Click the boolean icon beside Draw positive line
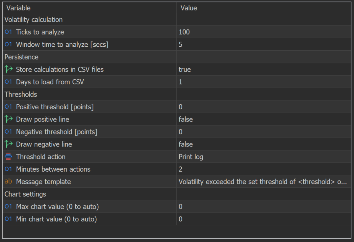Viewport: 354px width, 242px height. [9, 119]
